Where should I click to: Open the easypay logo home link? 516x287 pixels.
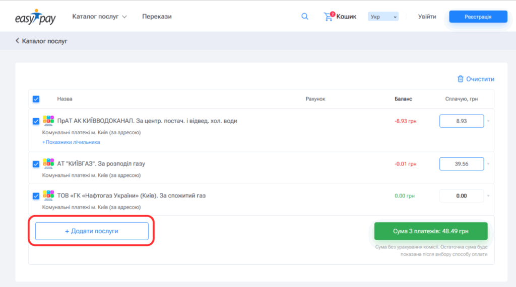(36, 17)
